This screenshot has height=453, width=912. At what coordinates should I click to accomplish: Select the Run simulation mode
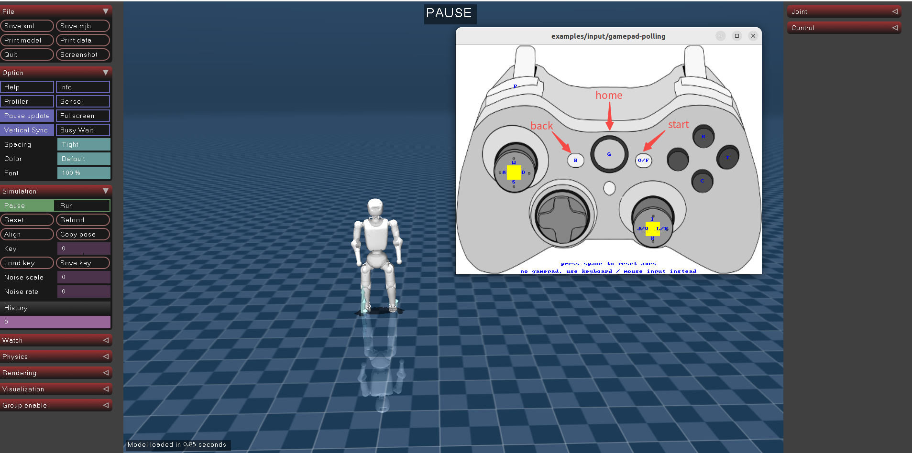coord(82,205)
